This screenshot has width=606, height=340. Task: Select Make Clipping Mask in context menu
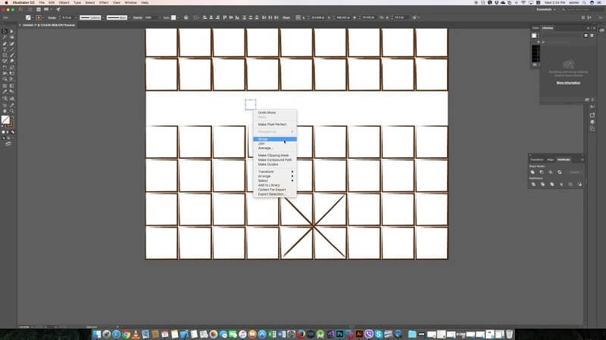point(273,156)
